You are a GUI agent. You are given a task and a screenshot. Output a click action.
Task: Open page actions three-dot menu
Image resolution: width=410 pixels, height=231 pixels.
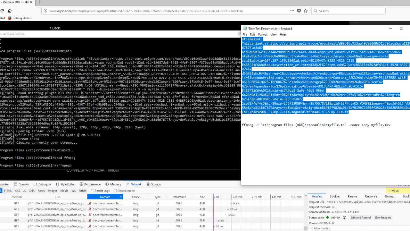tap(292, 11)
